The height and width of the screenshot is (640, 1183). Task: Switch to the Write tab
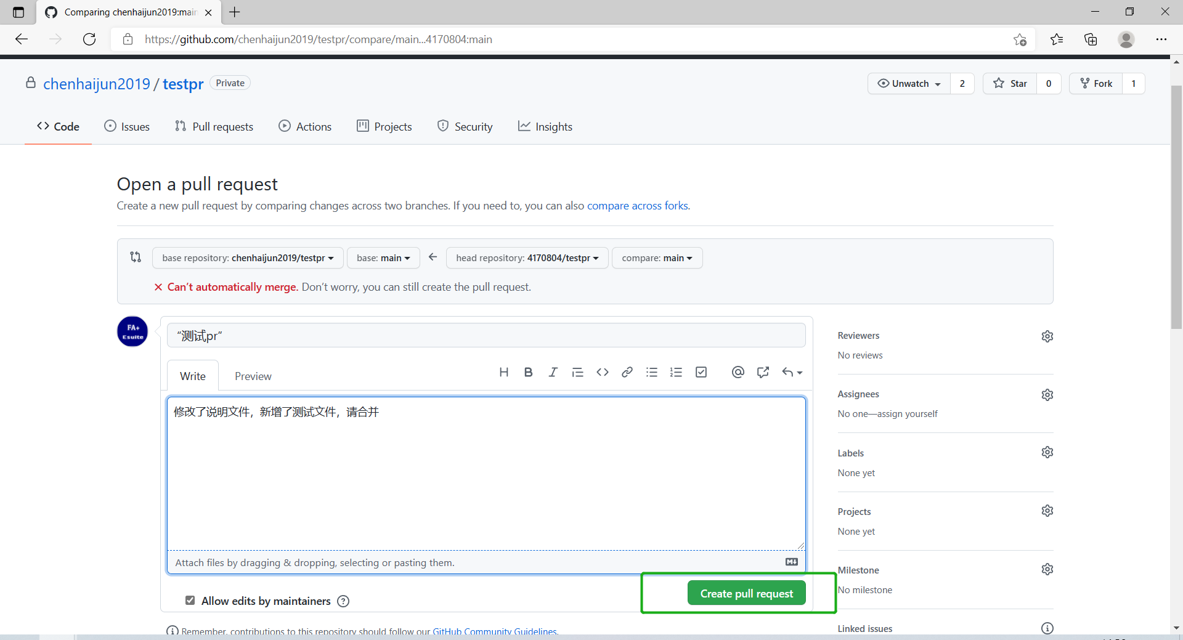pos(193,376)
